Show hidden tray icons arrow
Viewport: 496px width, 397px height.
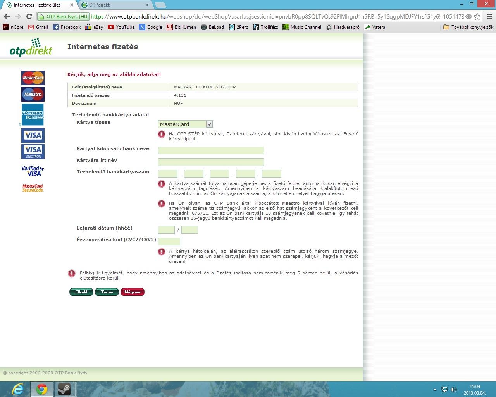435,390
